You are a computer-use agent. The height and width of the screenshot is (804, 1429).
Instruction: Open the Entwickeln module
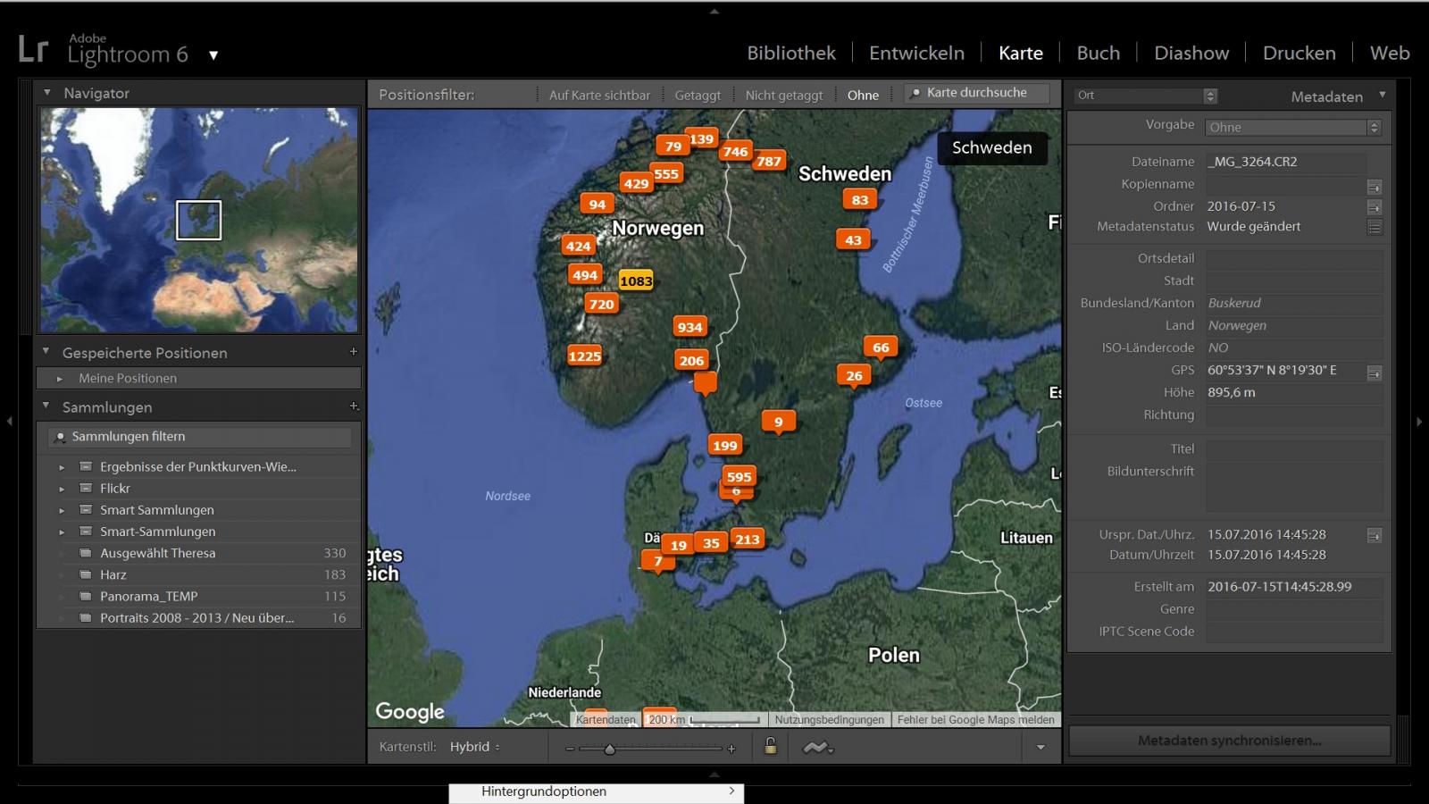pyautogui.click(x=916, y=53)
